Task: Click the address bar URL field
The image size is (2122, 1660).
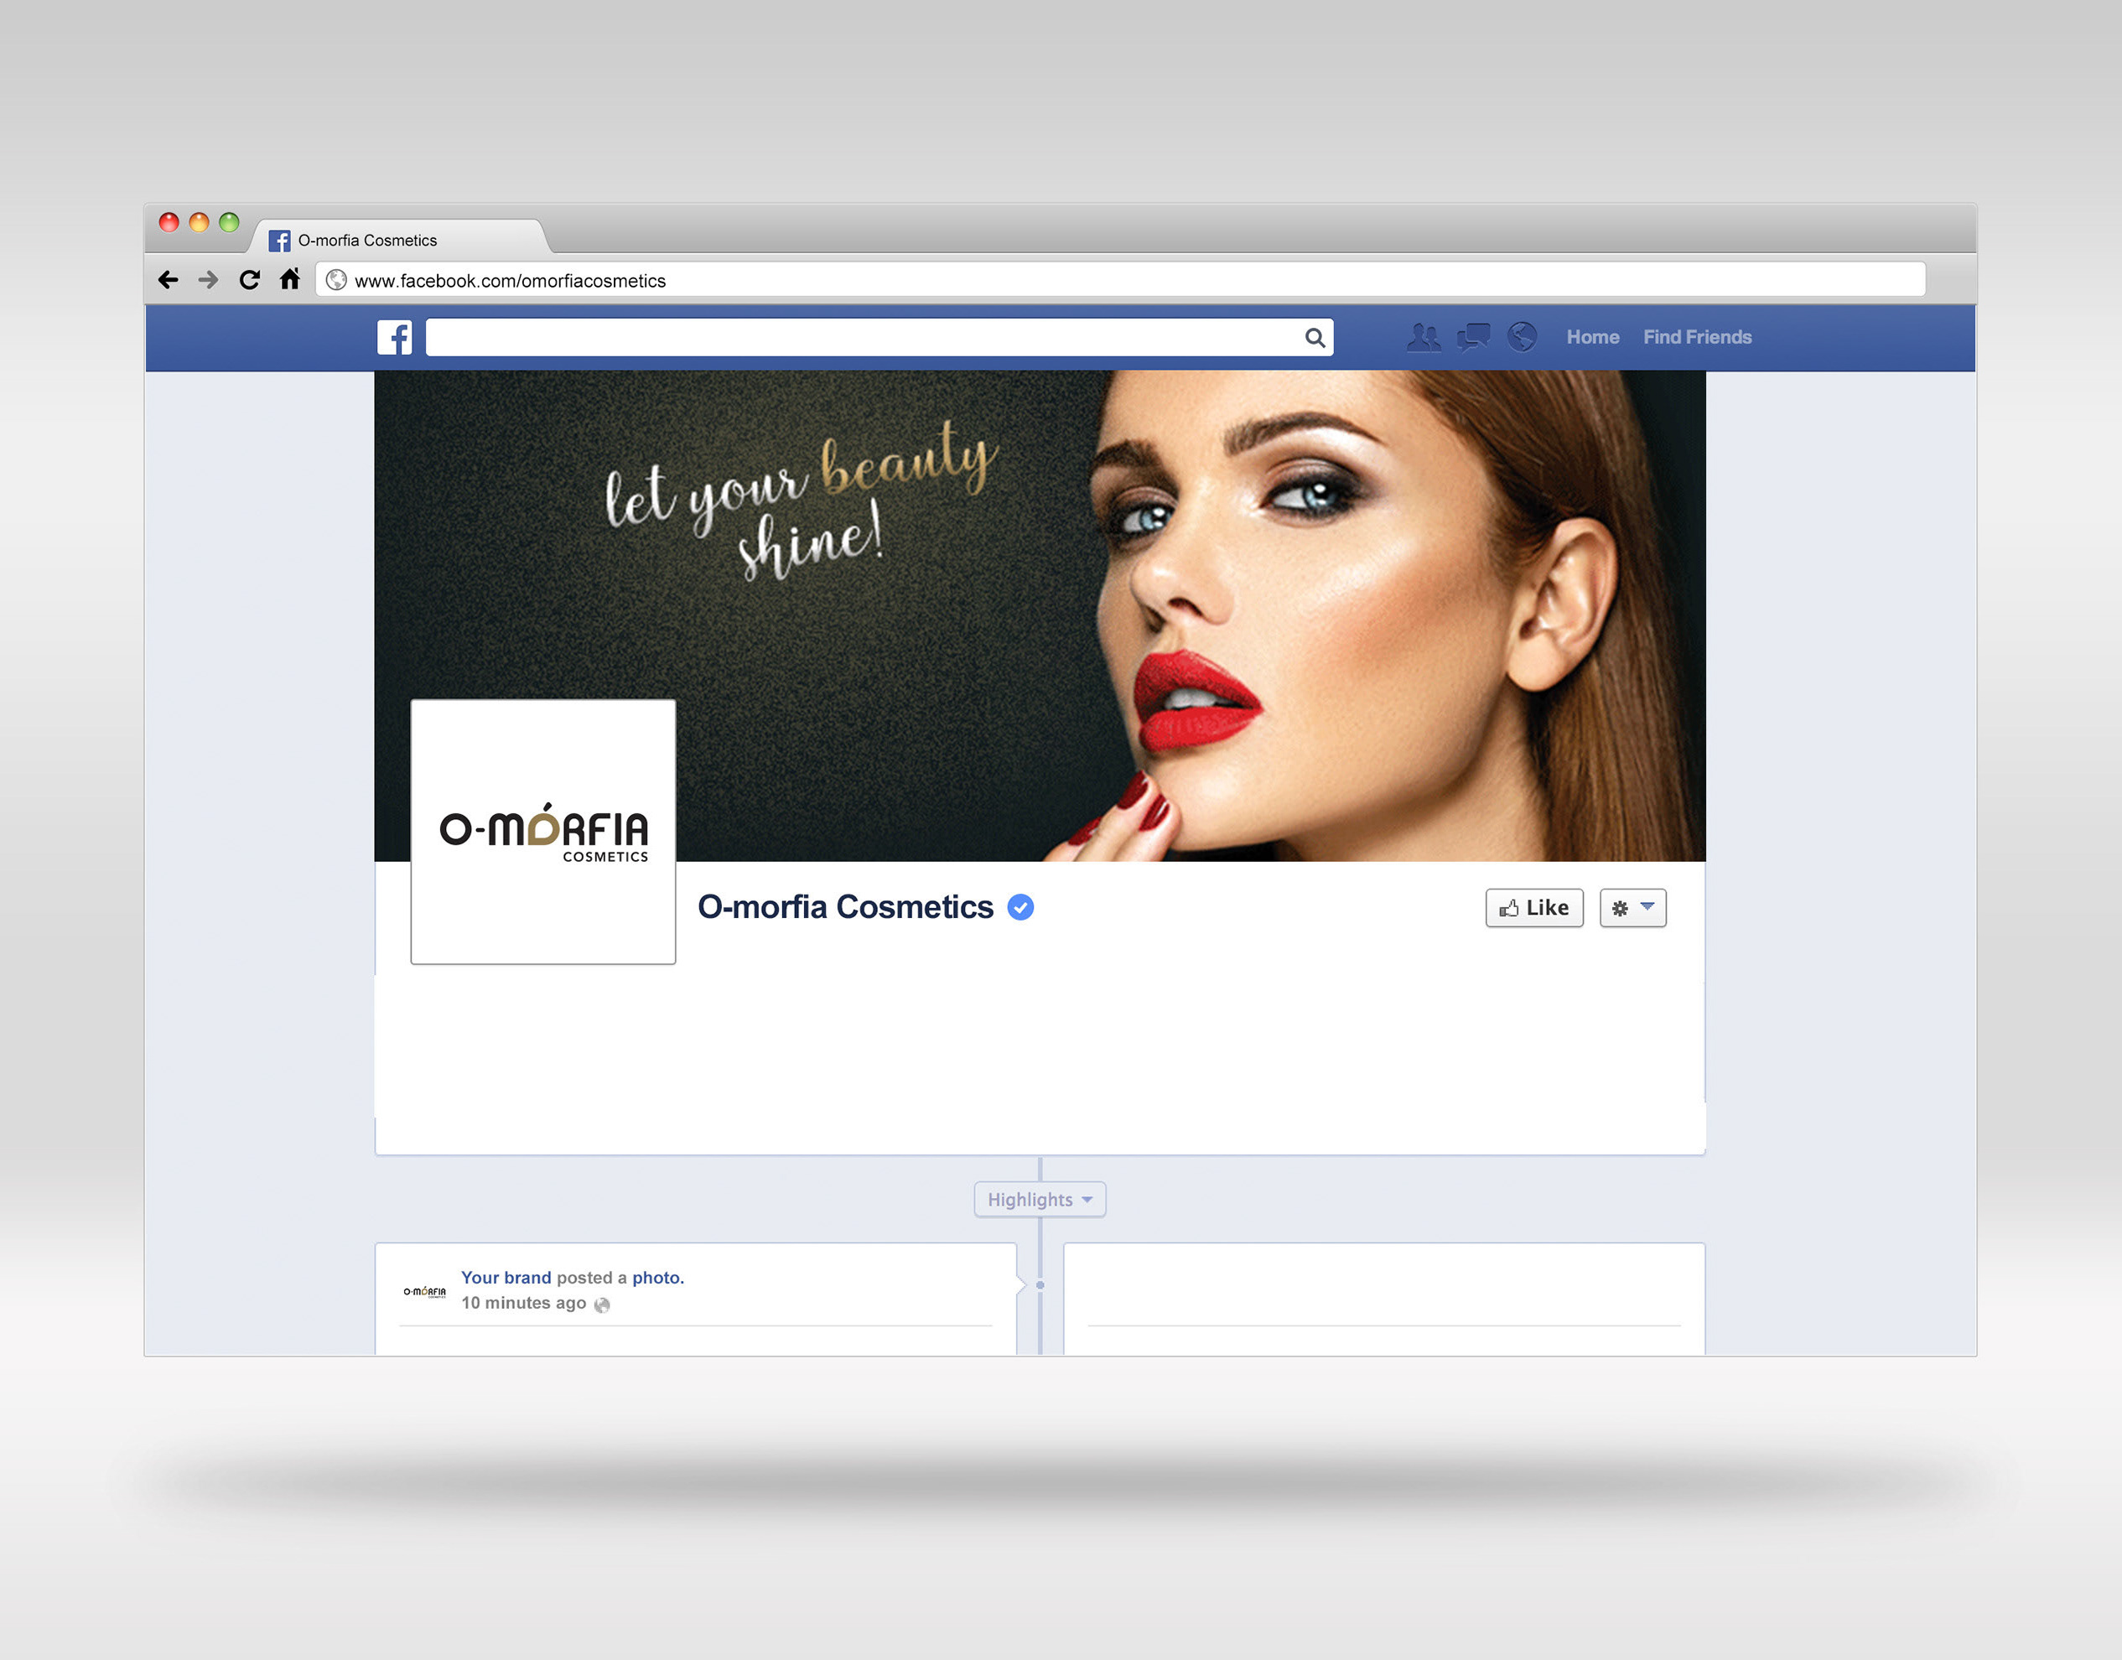Action: click(x=1120, y=280)
